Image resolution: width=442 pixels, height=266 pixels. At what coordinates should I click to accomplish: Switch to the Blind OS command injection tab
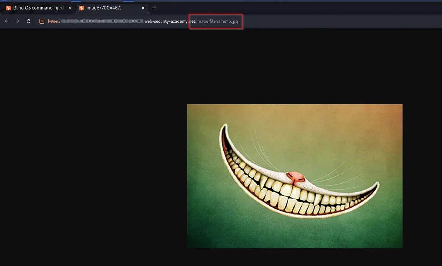[x=39, y=8]
